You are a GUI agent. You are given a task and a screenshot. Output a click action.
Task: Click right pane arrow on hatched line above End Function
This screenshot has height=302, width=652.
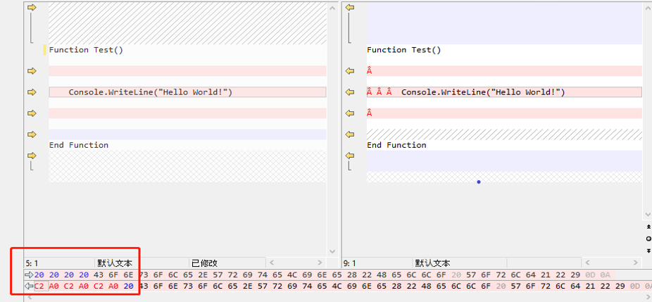(x=350, y=134)
